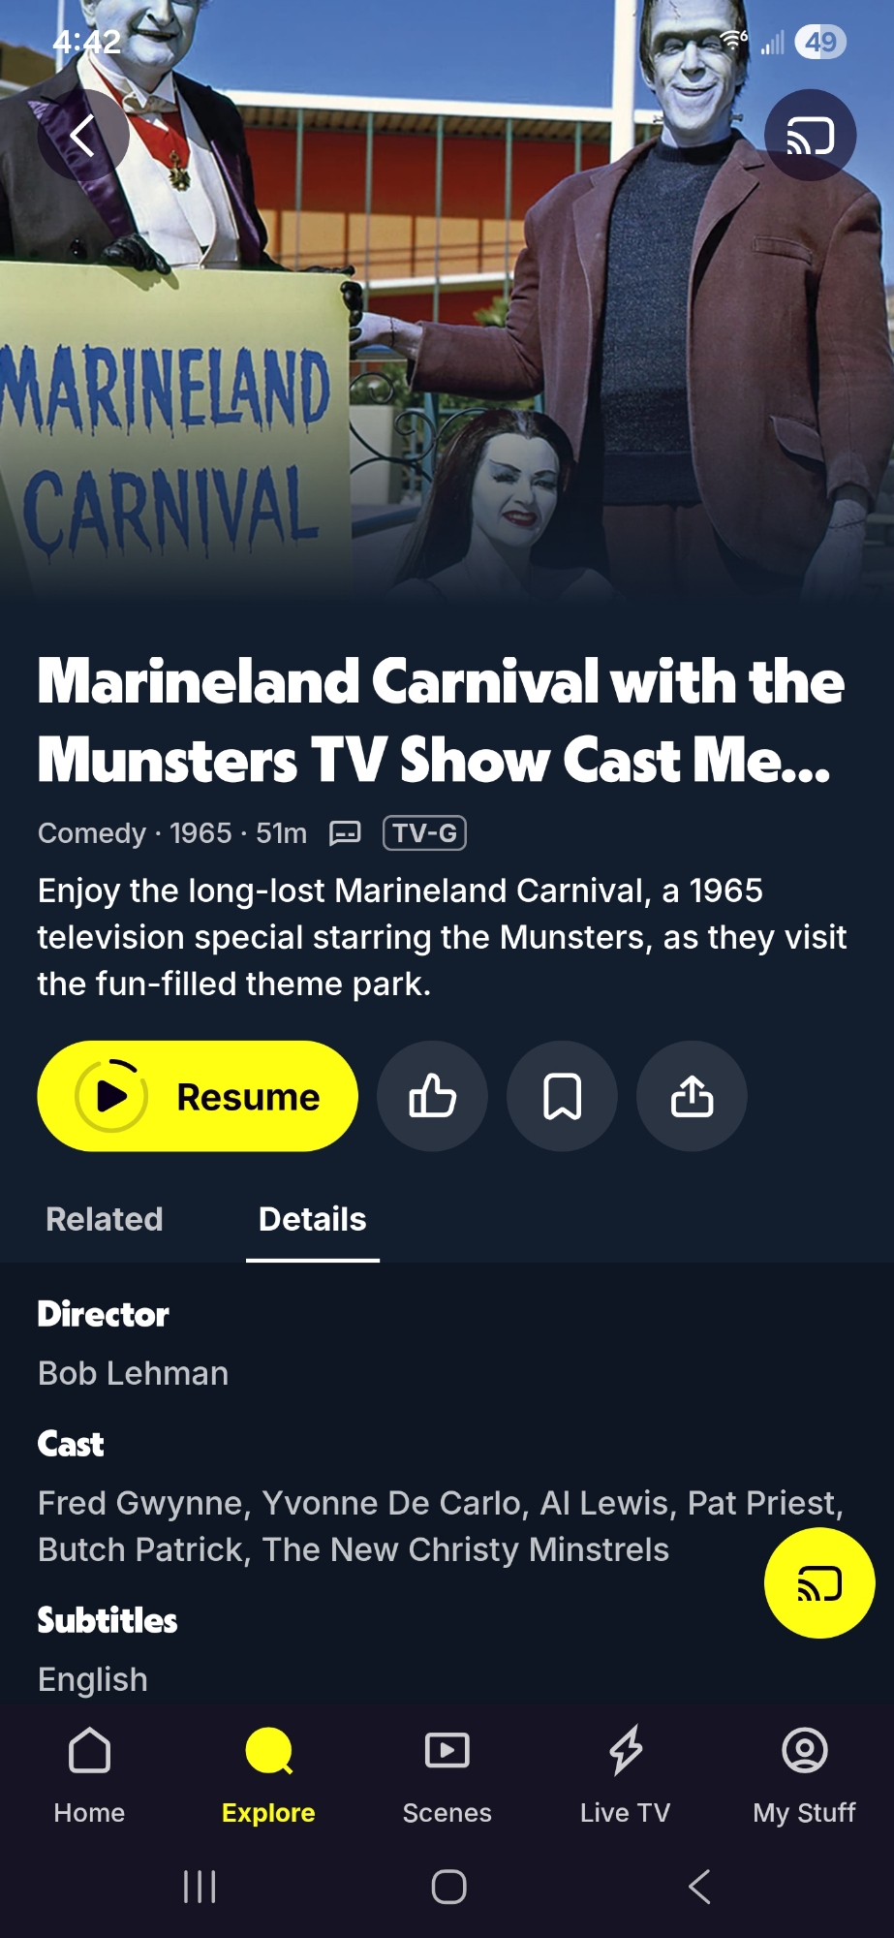Bookmark this title to watchlist
Screen dimensions: 894x1938
[x=562, y=1096]
